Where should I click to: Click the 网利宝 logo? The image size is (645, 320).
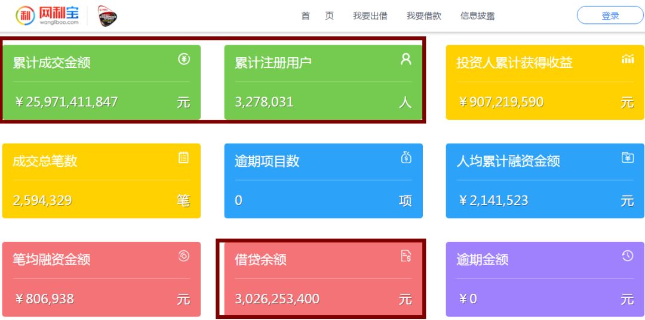48,16
